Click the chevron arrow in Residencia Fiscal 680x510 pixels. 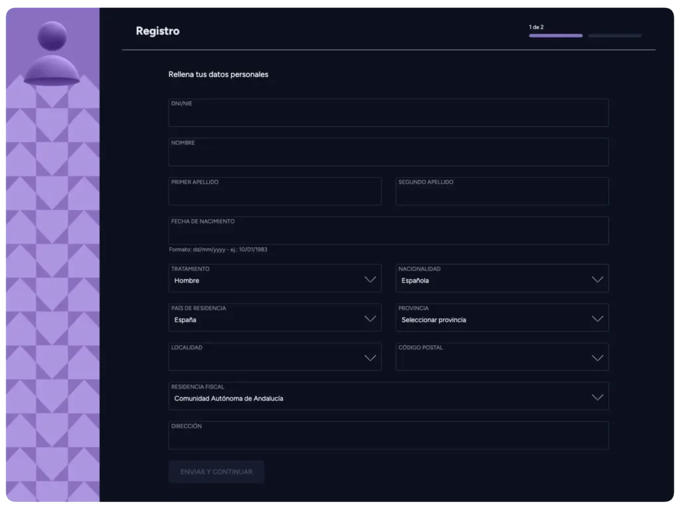click(x=597, y=397)
